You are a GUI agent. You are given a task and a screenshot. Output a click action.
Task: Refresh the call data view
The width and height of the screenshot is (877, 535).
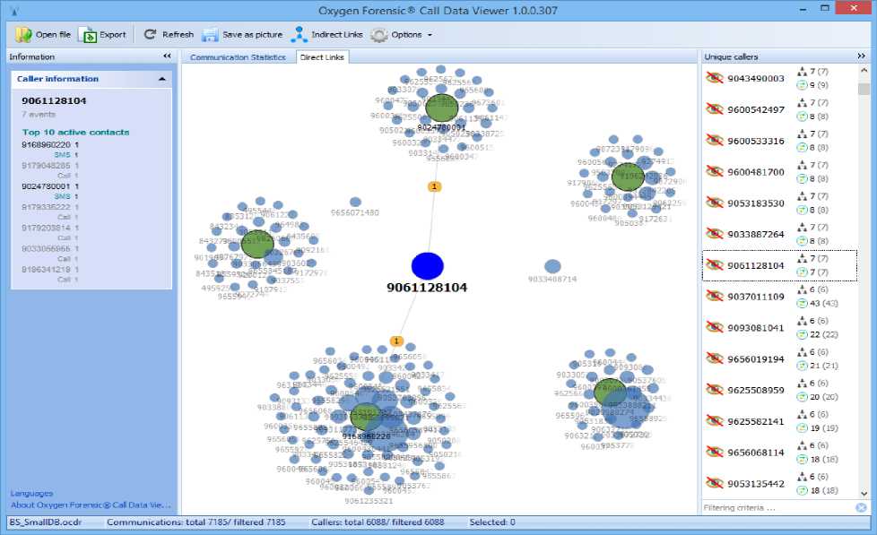tap(169, 35)
